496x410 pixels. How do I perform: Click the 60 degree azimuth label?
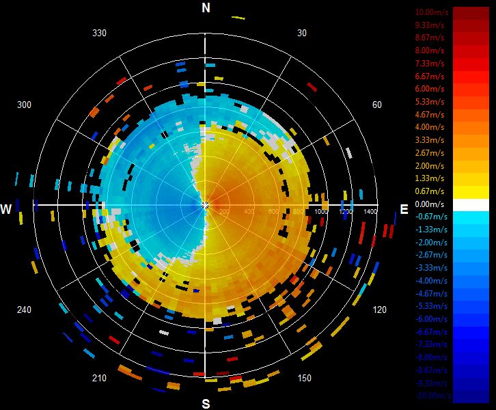pos(376,105)
